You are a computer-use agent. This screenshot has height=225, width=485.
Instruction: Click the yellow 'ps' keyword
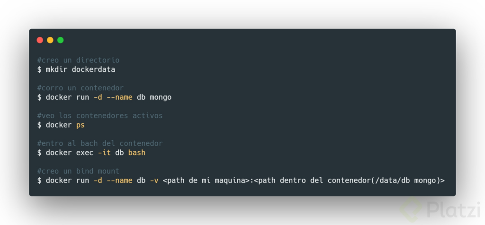point(81,125)
